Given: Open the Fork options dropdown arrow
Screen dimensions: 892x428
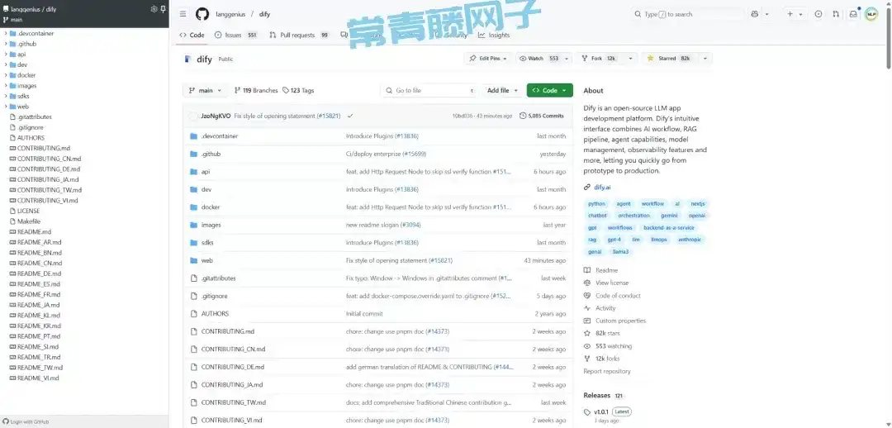Looking at the screenshot, I should (630, 59).
